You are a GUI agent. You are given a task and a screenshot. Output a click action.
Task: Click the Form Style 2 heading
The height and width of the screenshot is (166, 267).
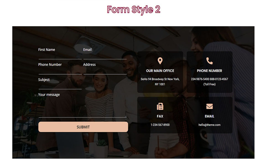pos(133,9)
